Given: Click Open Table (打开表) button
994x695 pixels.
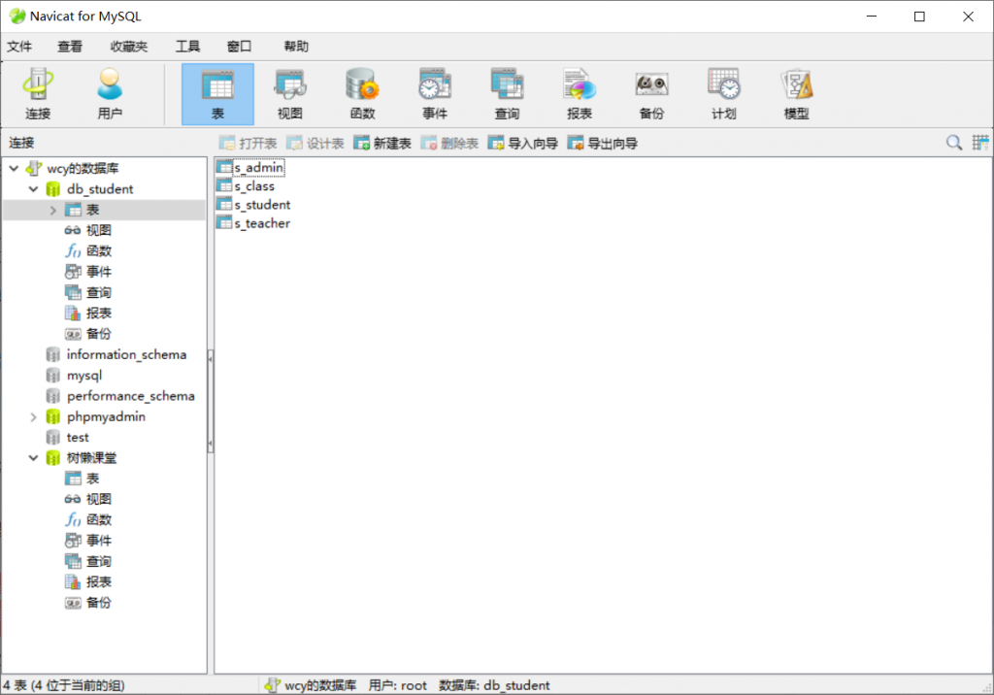Looking at the screenshot, I should [x=248, y=144].
